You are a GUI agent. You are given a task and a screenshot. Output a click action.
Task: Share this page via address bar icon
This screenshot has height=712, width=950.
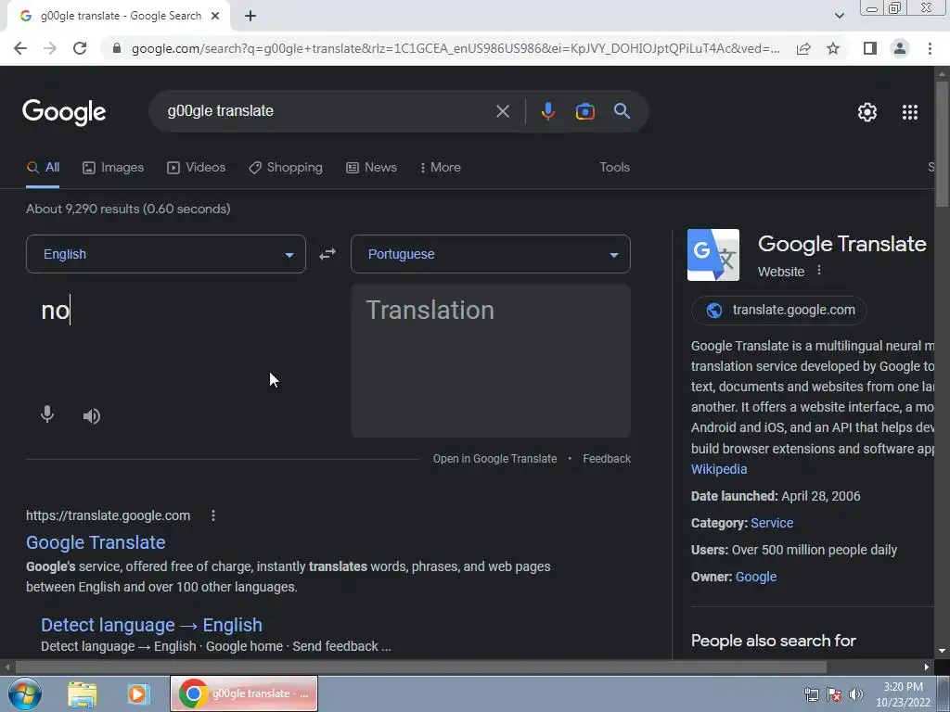(x=803, y=48)
